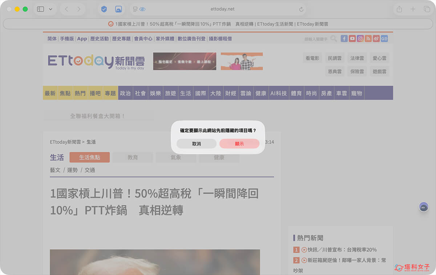The width and height of the screenshot is (436, 275).
Task: Open the Facebook icon
Action: click(344, 39)
